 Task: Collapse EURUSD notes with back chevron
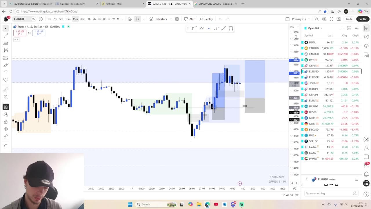point(306,179)
